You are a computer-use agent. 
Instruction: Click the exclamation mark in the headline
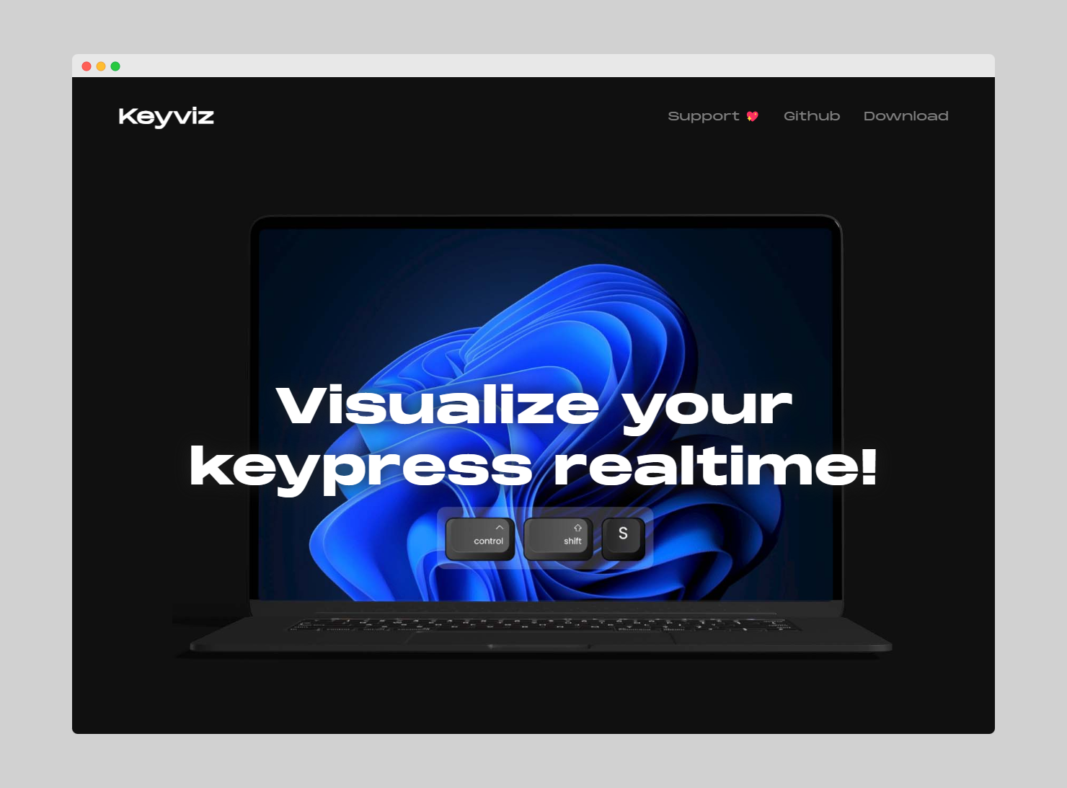[869, 466]
